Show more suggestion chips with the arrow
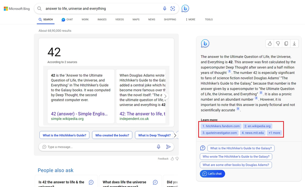 (175, 135)
